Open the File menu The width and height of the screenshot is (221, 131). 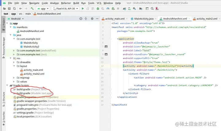(x=10, y=3)
